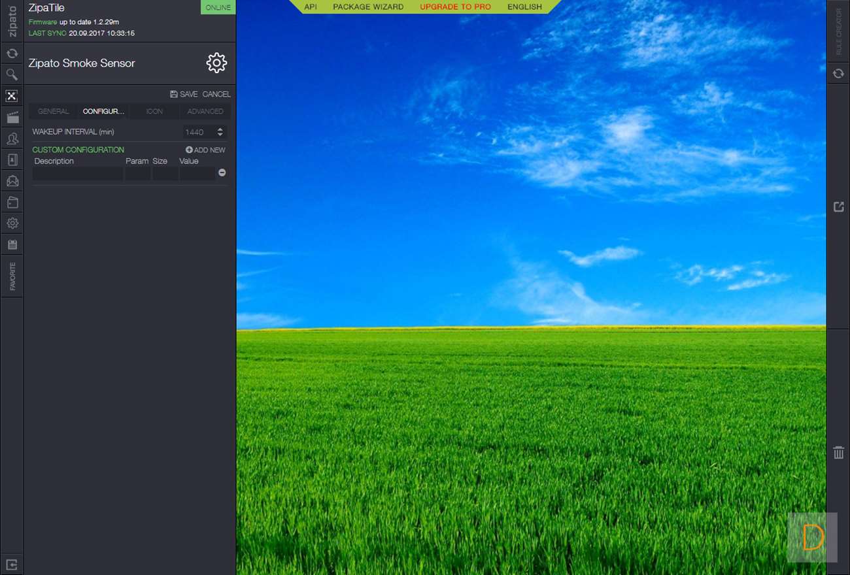Open the scenes clapperboard icon
This screenshot has height=575, width=850.
click(x=12, y=118)
